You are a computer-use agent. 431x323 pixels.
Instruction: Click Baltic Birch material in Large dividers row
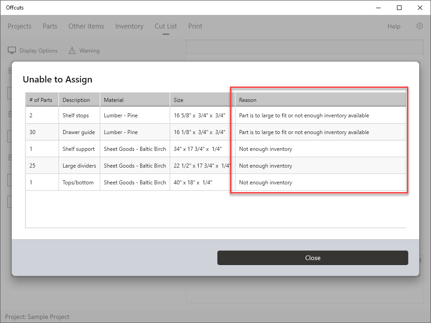pyautogui.click(x=135, y=166)
